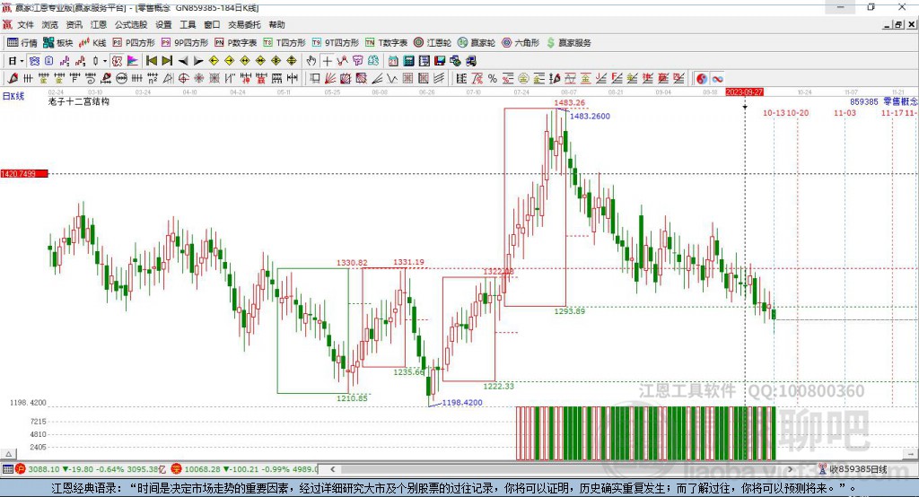Open the 浏览 menu

point(50,24)
